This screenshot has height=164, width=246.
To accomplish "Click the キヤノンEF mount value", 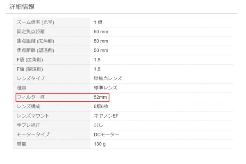I will point(106,116).
